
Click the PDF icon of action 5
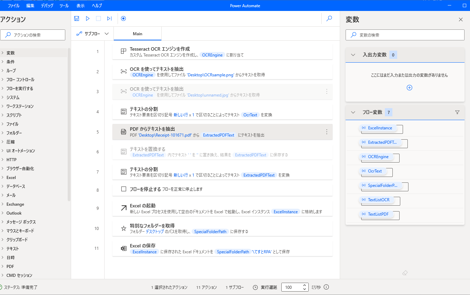click(124, 132)
